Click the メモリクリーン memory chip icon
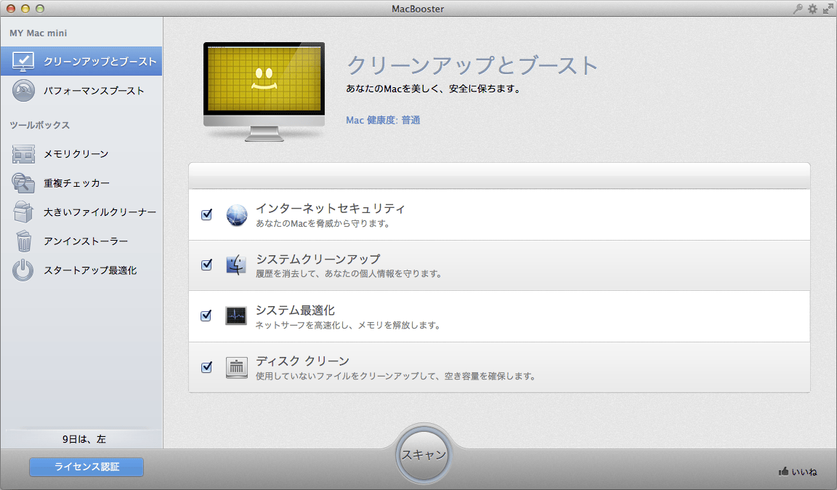The width and height of the screenshot is (837, 490). pyautogui.click(x=23, y=154)
